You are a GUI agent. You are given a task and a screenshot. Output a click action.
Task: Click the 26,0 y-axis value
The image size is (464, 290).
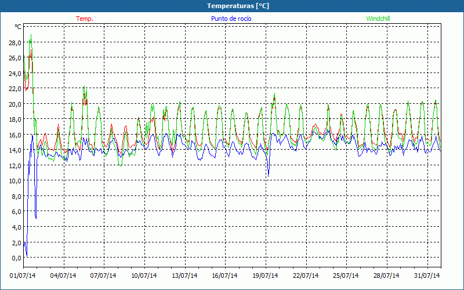click(x=15, y=59)
